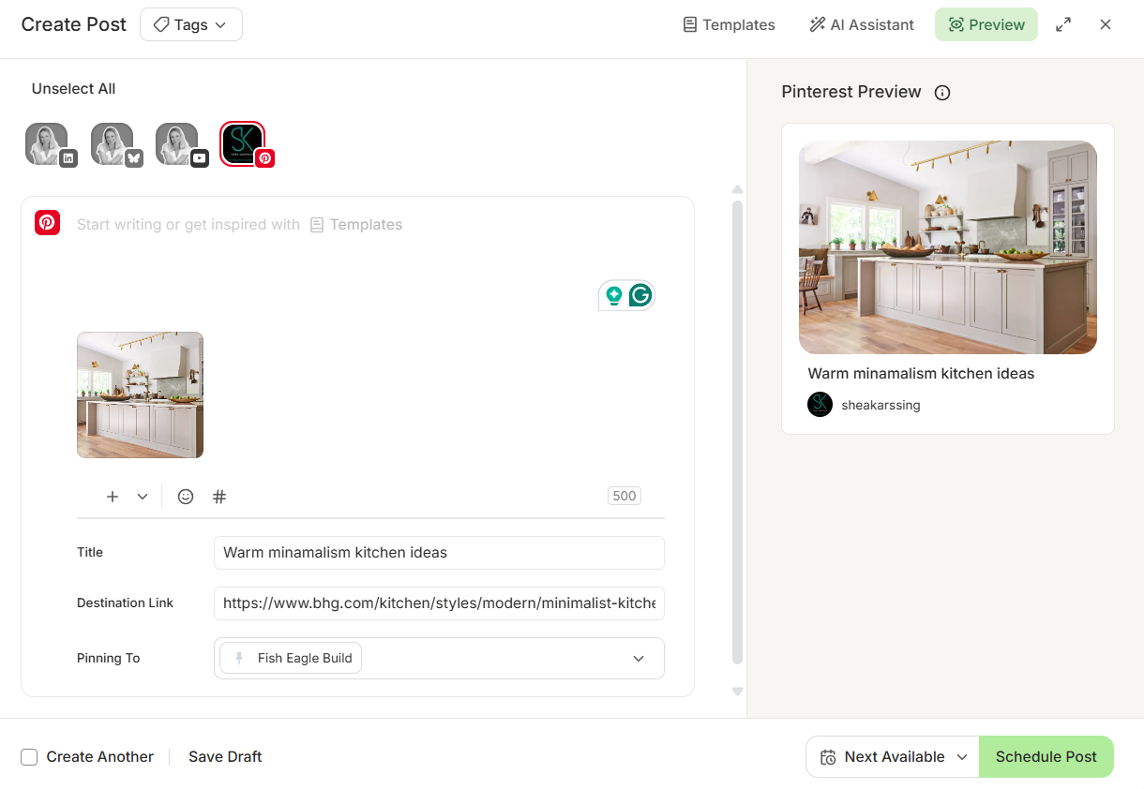
Task: Click Save Draft
Action: coord(224,756)
